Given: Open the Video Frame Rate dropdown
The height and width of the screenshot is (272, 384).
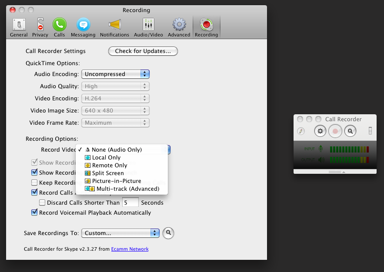Looking at the screenshot, I should click(115, 123).
